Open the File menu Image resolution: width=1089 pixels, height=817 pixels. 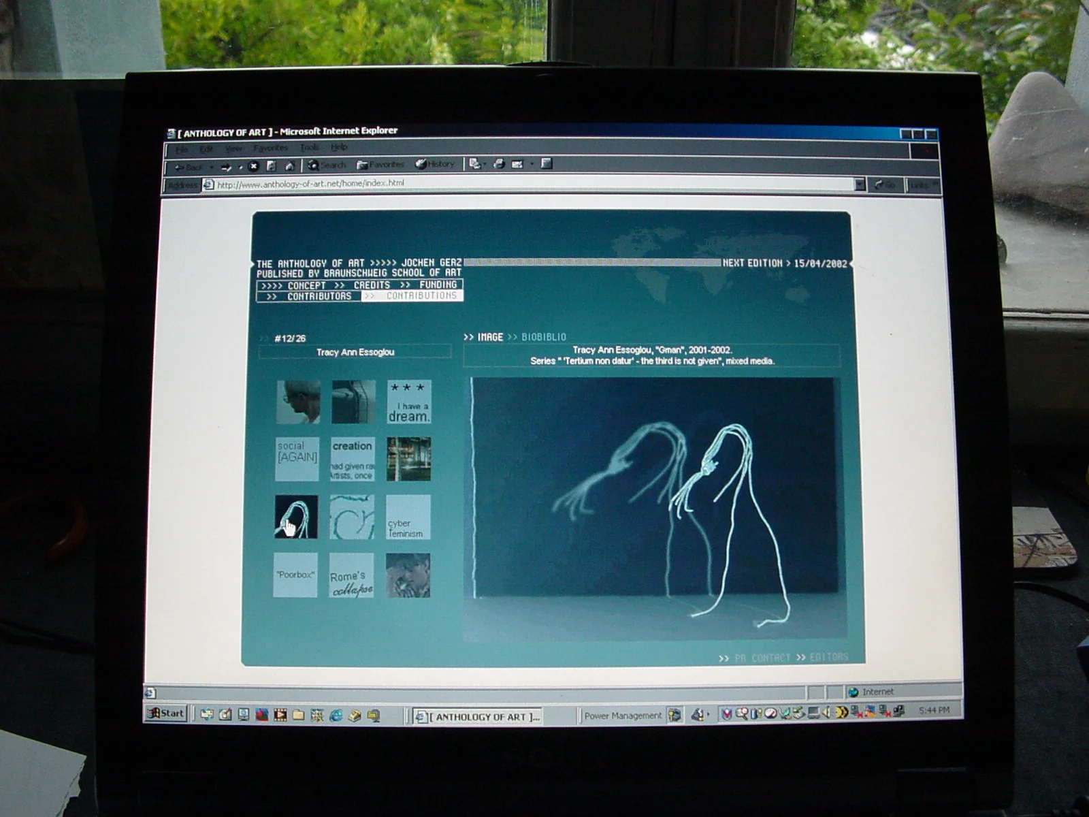[182, 149]
